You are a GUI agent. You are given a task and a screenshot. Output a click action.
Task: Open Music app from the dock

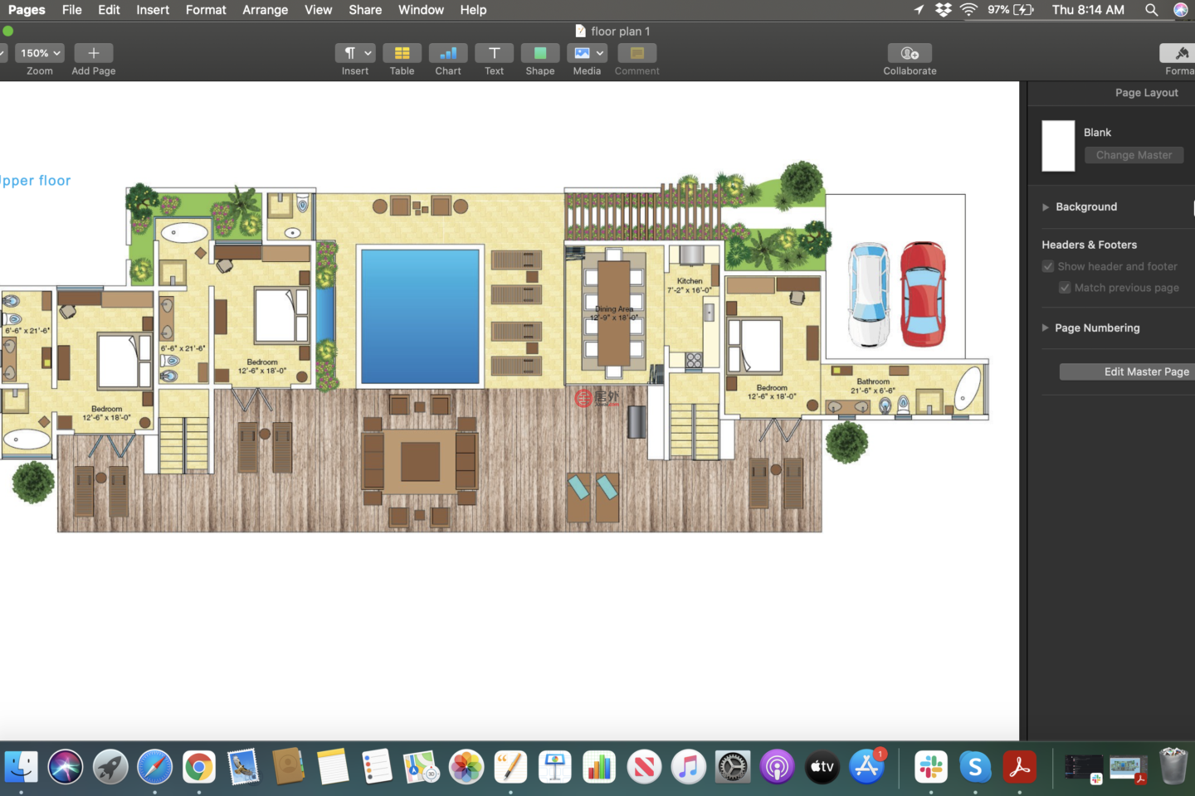click(x=688, y=767)
